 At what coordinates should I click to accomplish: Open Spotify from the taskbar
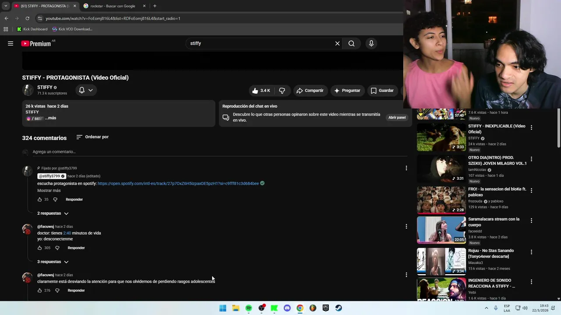click(249, 308)
